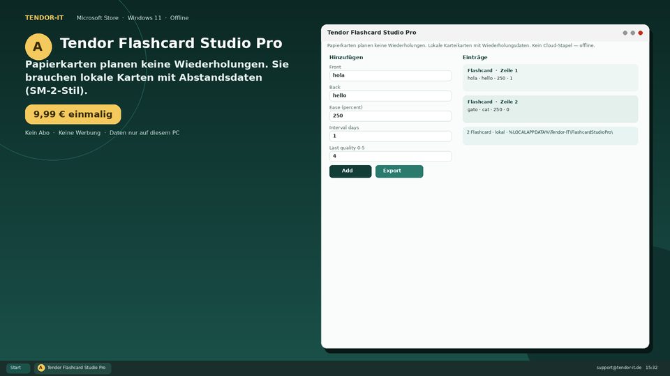Select the Flashcard Zeile 2 entry

550,109
